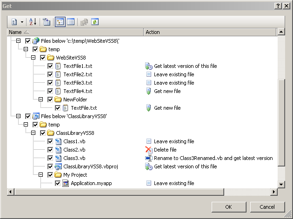293x219 pixels.
Task: Collapse the temp folder under WebSiteVSS8 files
Action: point(26,49)
